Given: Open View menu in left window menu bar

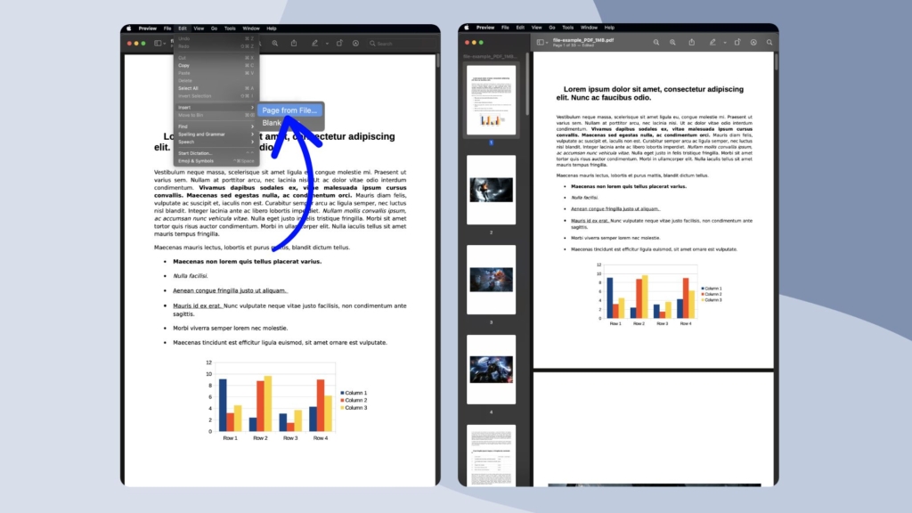Looking at the screenshot, I should (x=199, y=28).
